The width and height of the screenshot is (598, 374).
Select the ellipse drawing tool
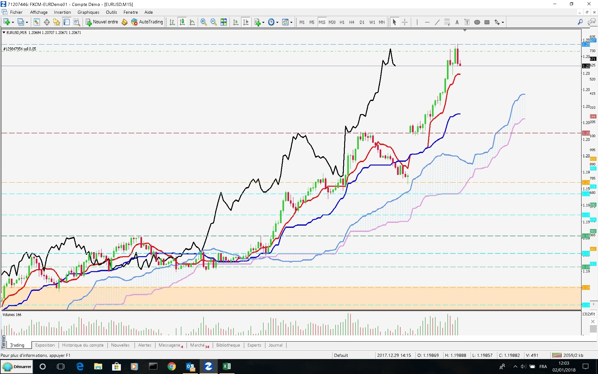point(477,22)
